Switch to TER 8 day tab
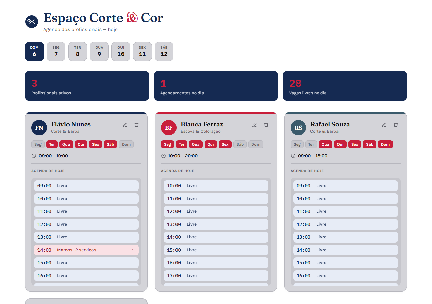Image resolution: width=432 pixels, height=304 pixels. pyautogui.click(x=78, y=51)
